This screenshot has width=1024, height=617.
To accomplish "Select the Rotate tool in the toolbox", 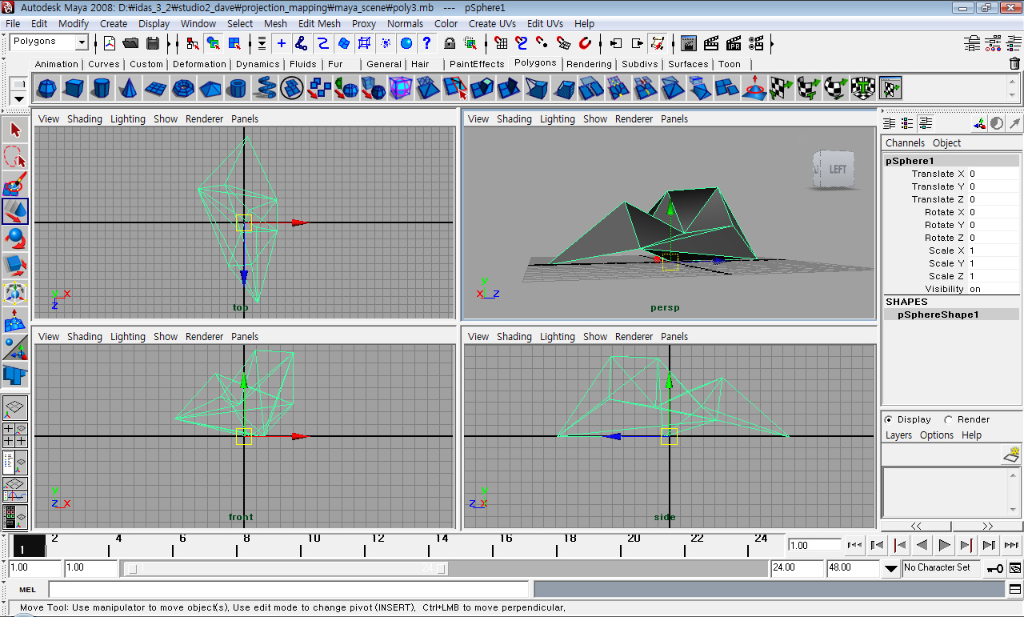I will [x=14, y=238].
